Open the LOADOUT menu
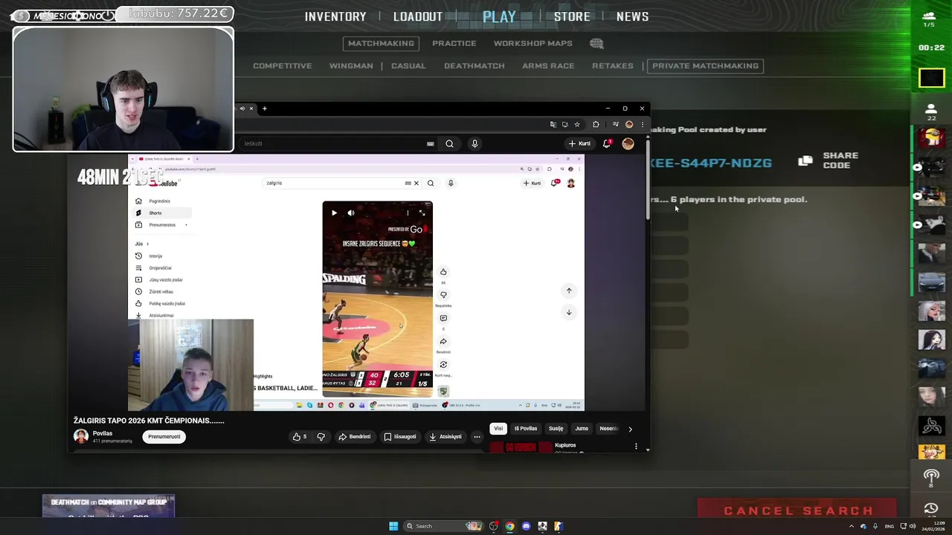 [x=418, y=16]
